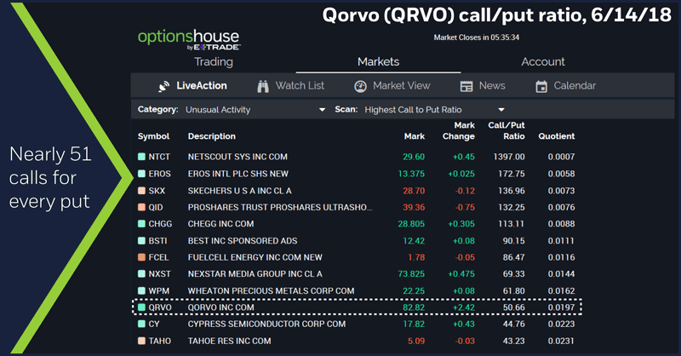The width and height of the screenshot is (681, 356).
Task: Open the Scan Highest Call to Put Ratio dropdown
Action: click(501, 110)
